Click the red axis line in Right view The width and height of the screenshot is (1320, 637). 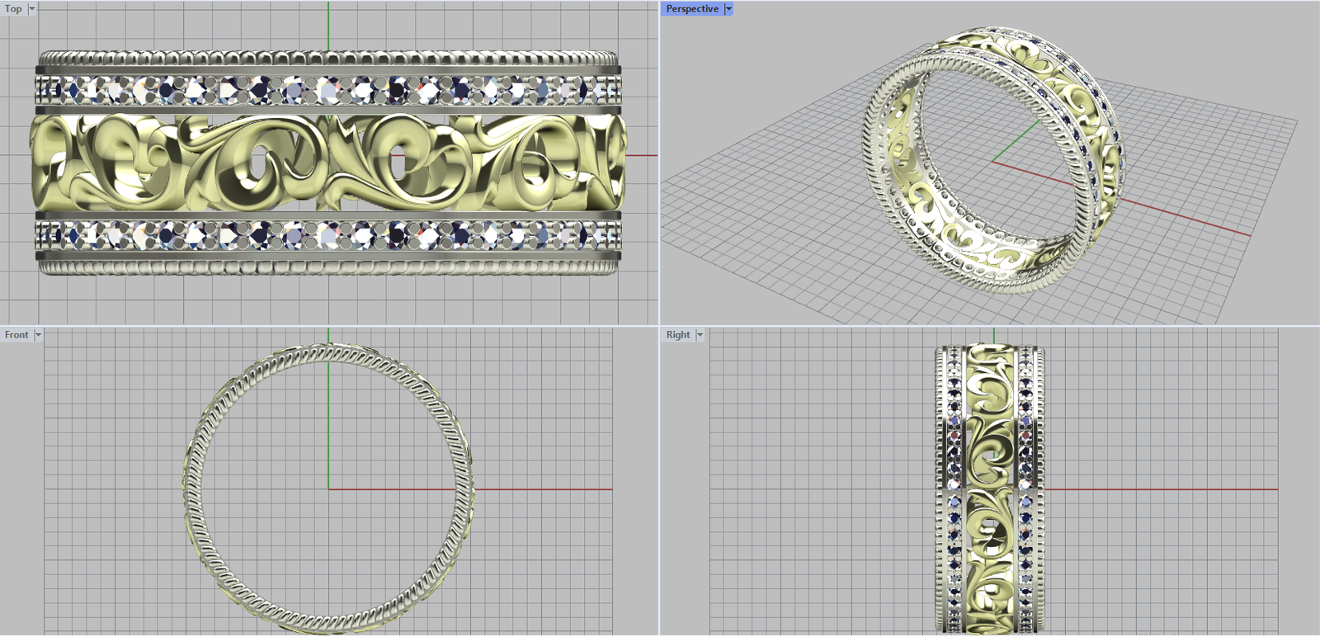(1155, 489)
